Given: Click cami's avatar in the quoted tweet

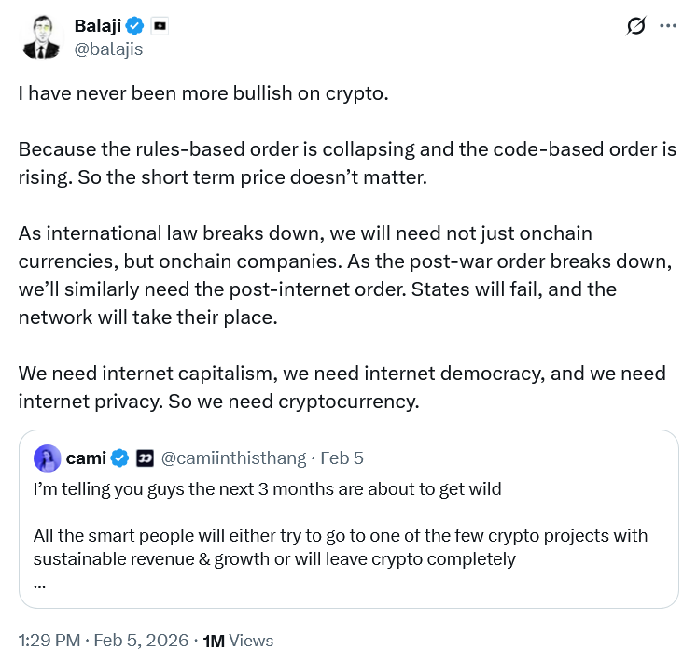Looking at the screenshot, I should pos(48,458).
